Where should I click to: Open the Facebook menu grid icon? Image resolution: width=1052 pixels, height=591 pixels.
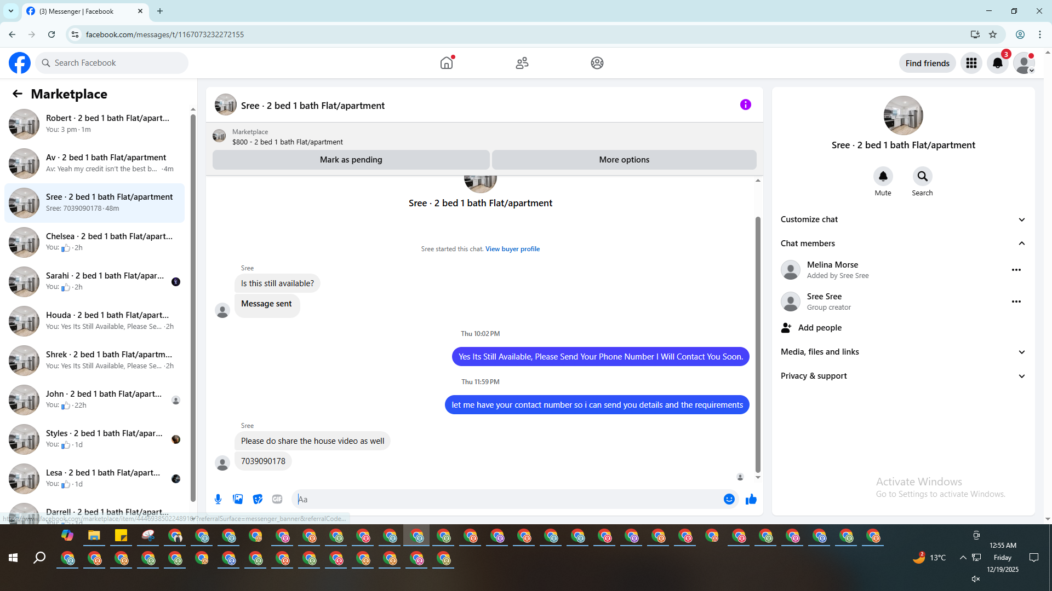click(x=971, y=63)
